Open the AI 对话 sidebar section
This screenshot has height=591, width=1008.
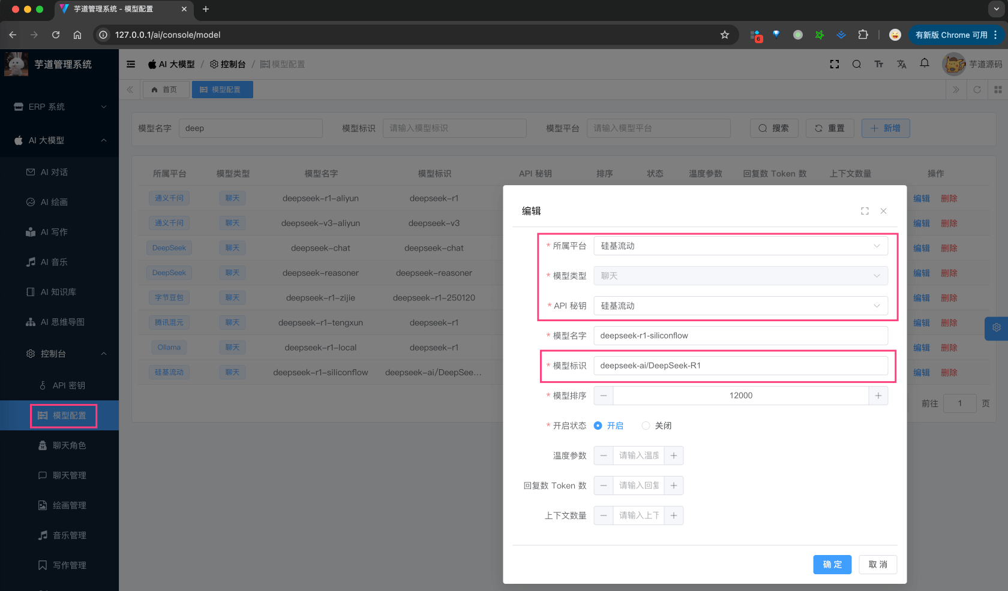click(54, 172)
